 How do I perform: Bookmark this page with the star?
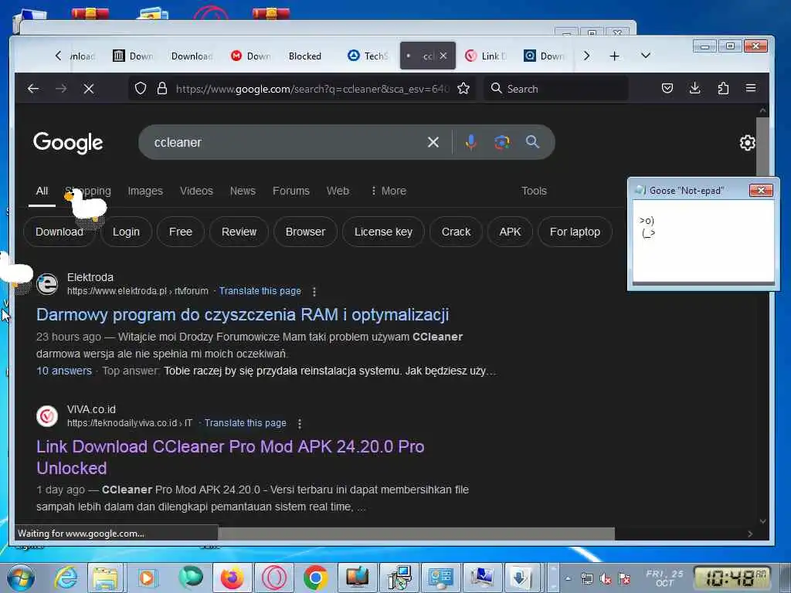pos(463,89)
